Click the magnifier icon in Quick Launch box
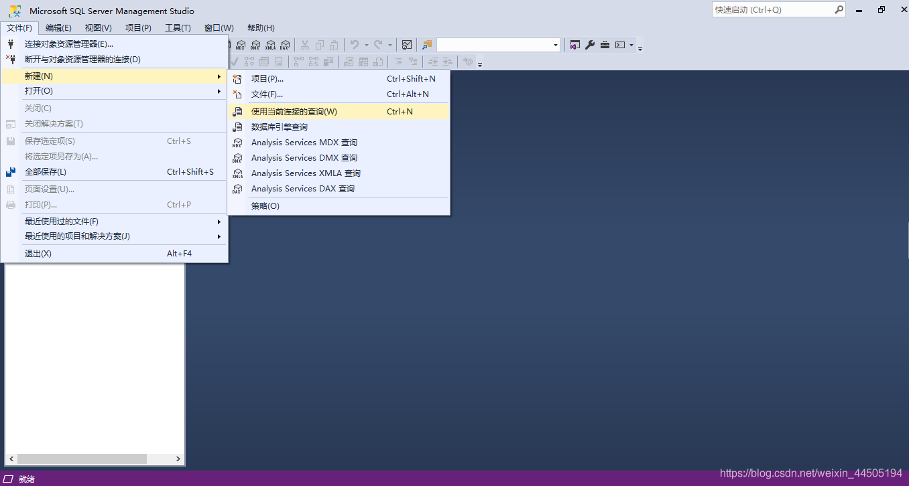909x486 pixels. (x=839, y=10)
